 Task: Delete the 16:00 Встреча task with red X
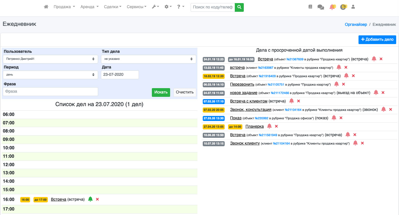98,199
